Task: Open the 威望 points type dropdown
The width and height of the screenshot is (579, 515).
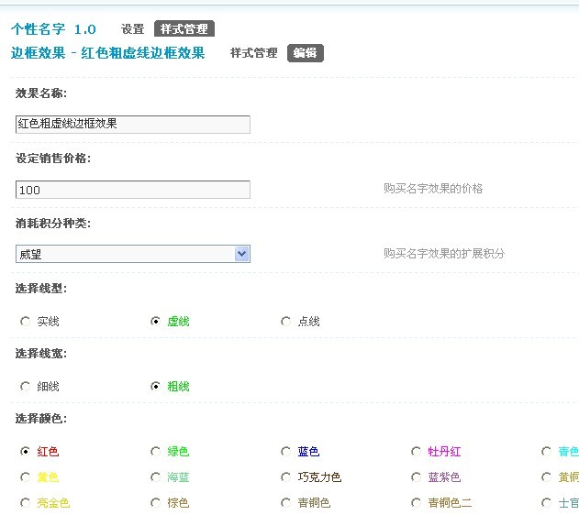Action: 132,254
